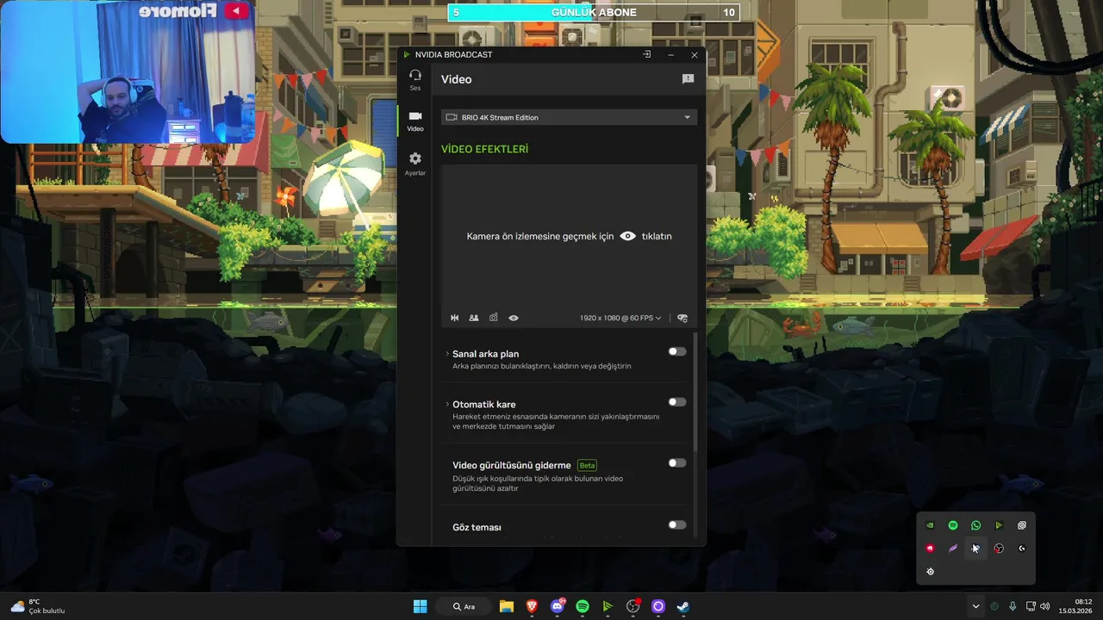Select the Video tab in sidebar

pyautogui.click(x=415, y=121)
